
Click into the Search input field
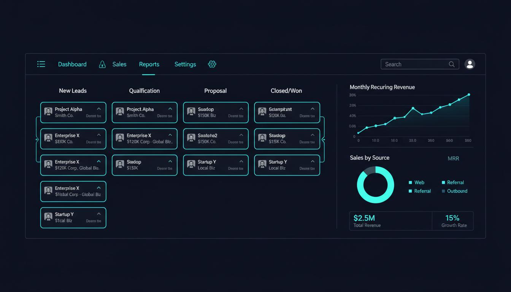[414, 64]
